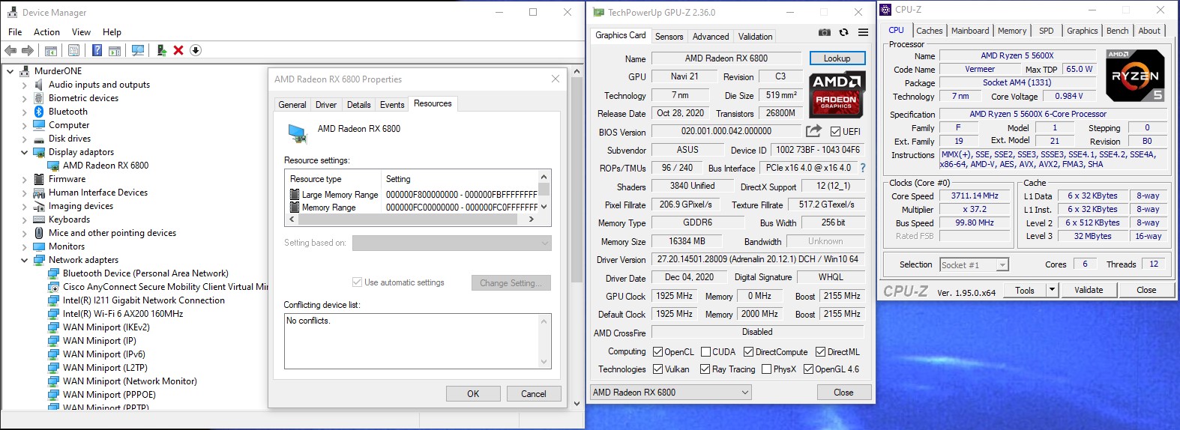This screenshot has width=1180, height=430.
Task: Click the AMD Radeon Graphics logo
Action: point(836,94)
